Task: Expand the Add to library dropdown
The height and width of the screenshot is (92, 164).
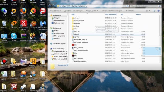Action: click(73, 11)
